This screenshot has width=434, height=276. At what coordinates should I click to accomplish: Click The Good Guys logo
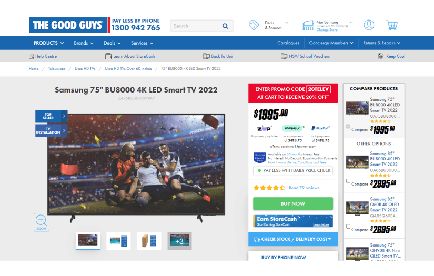point(68,25)
